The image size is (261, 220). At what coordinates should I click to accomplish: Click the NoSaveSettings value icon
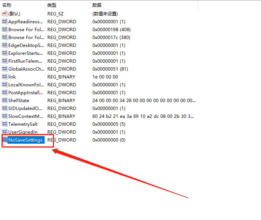tap(5, 140)
